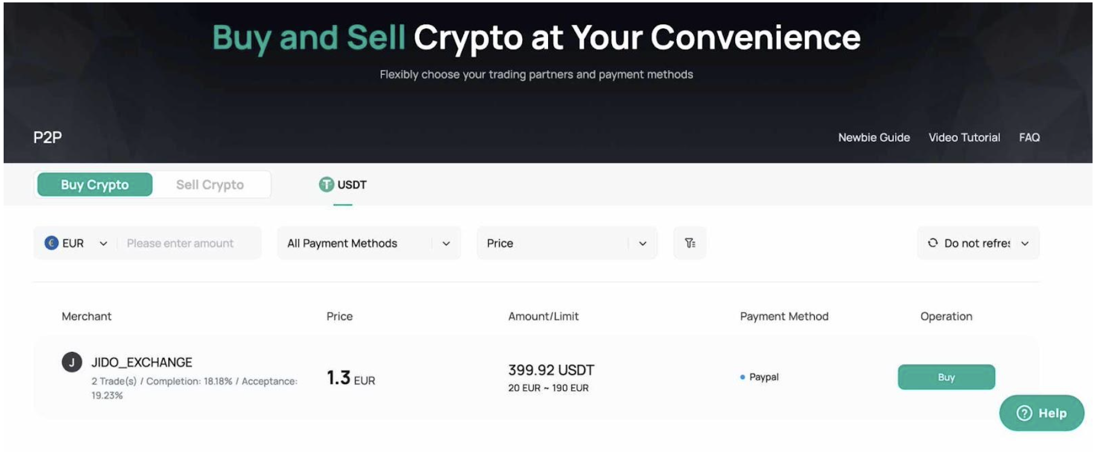Open the Video Tutorial link
1101x465 pixels.
964,138
